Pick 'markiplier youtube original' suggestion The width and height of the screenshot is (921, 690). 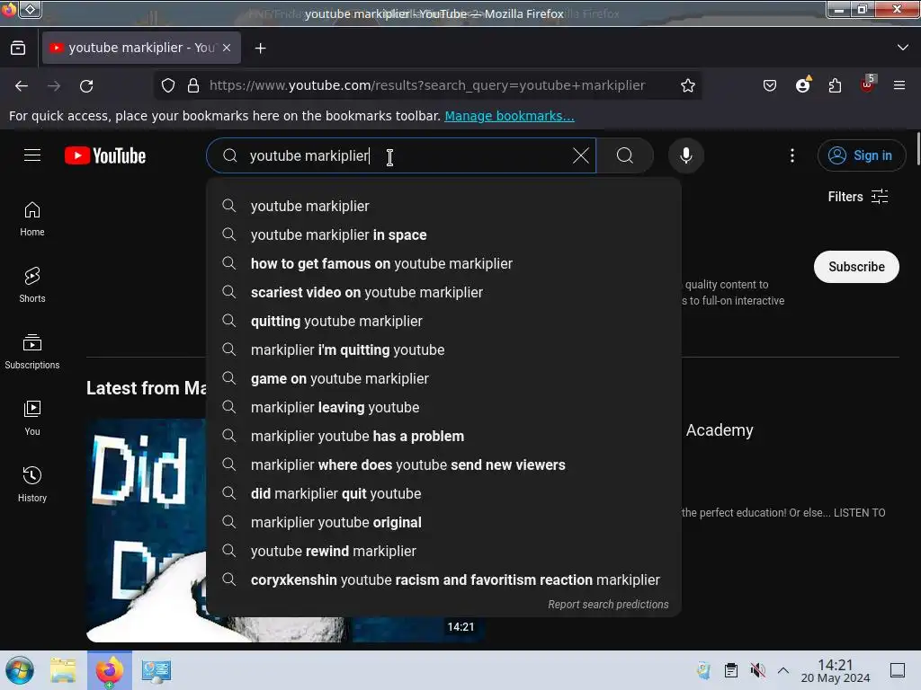point(443,522)
